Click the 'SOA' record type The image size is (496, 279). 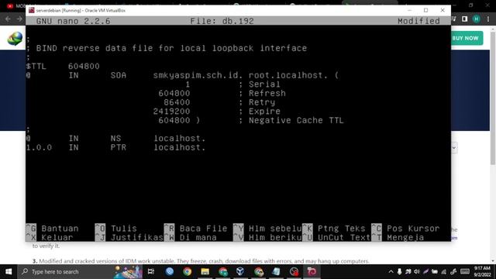coord(119,75)
